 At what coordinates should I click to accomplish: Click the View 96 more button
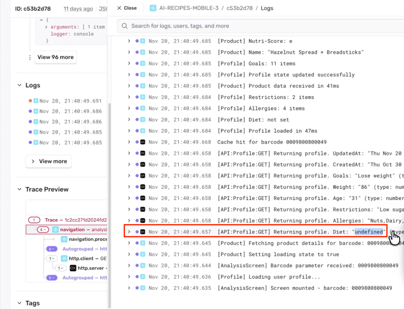(55, 57)
